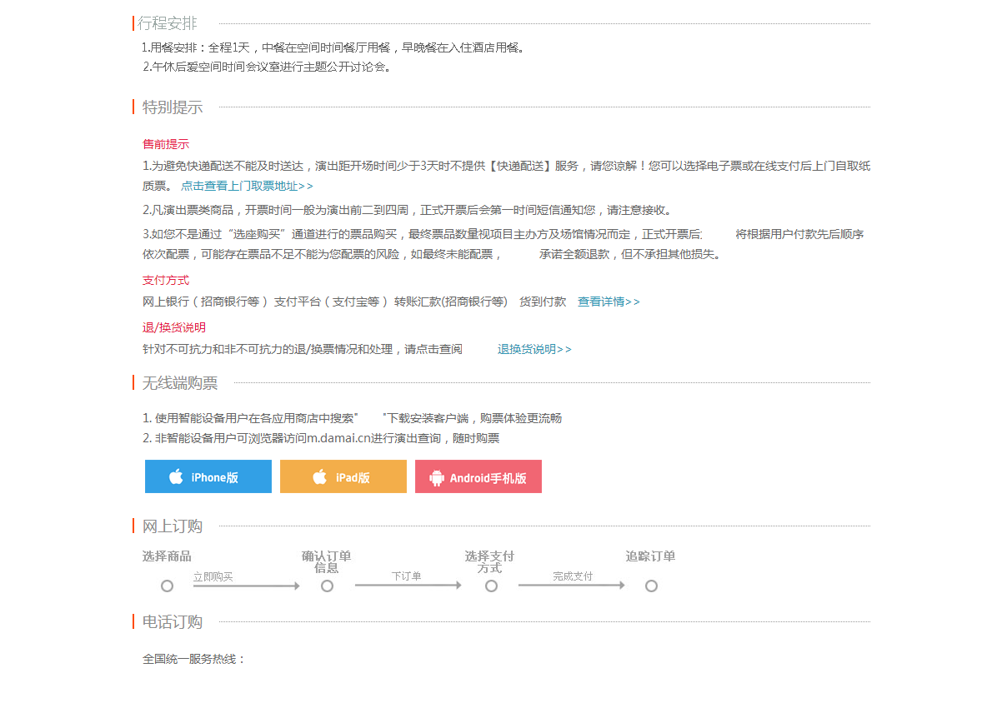Click the Android robot icon

click(x=437, y=477)
